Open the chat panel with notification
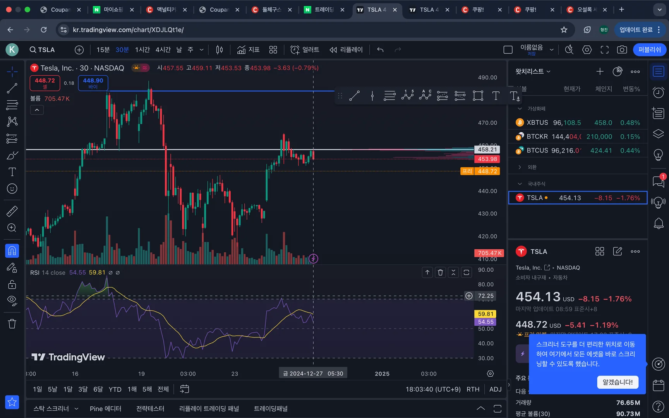This screenshot has width=669, height=418. (x=659, y=181)
